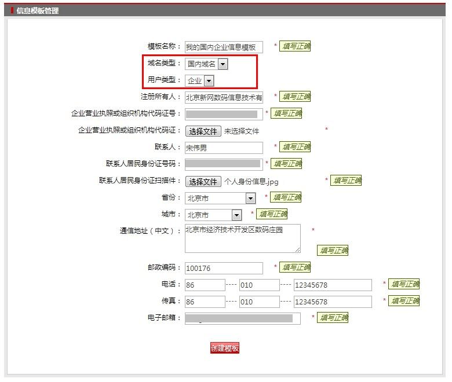Click 选择文件 for 联系人居民身份证扫描件

[203, 182]
